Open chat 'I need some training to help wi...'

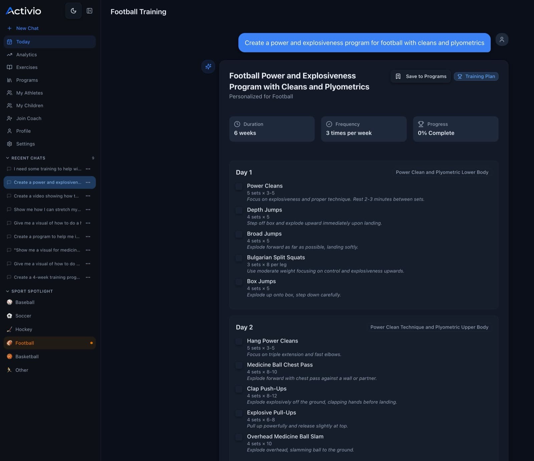pyautogui.click(x=47, y=169)
